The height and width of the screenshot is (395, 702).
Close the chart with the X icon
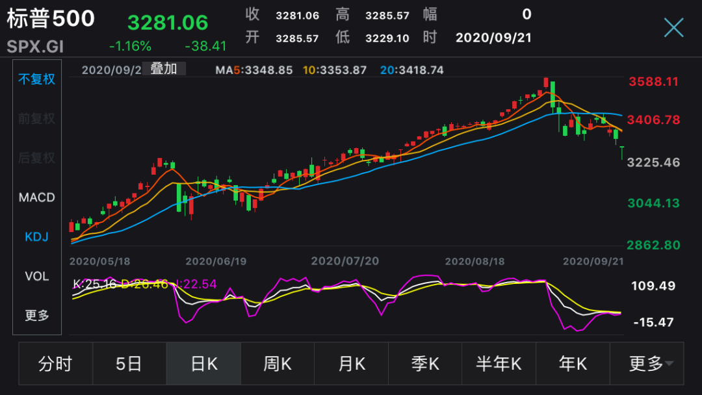click(x=674, y=28)
